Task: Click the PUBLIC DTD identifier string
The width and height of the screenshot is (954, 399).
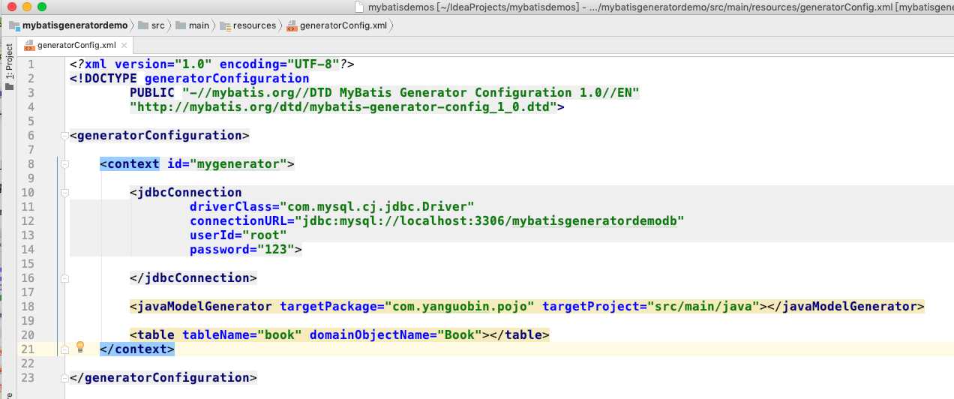Action: pos(410,93)
